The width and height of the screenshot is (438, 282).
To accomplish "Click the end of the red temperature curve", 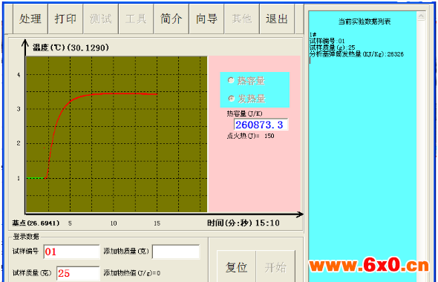I will click(x=157, y=94).
